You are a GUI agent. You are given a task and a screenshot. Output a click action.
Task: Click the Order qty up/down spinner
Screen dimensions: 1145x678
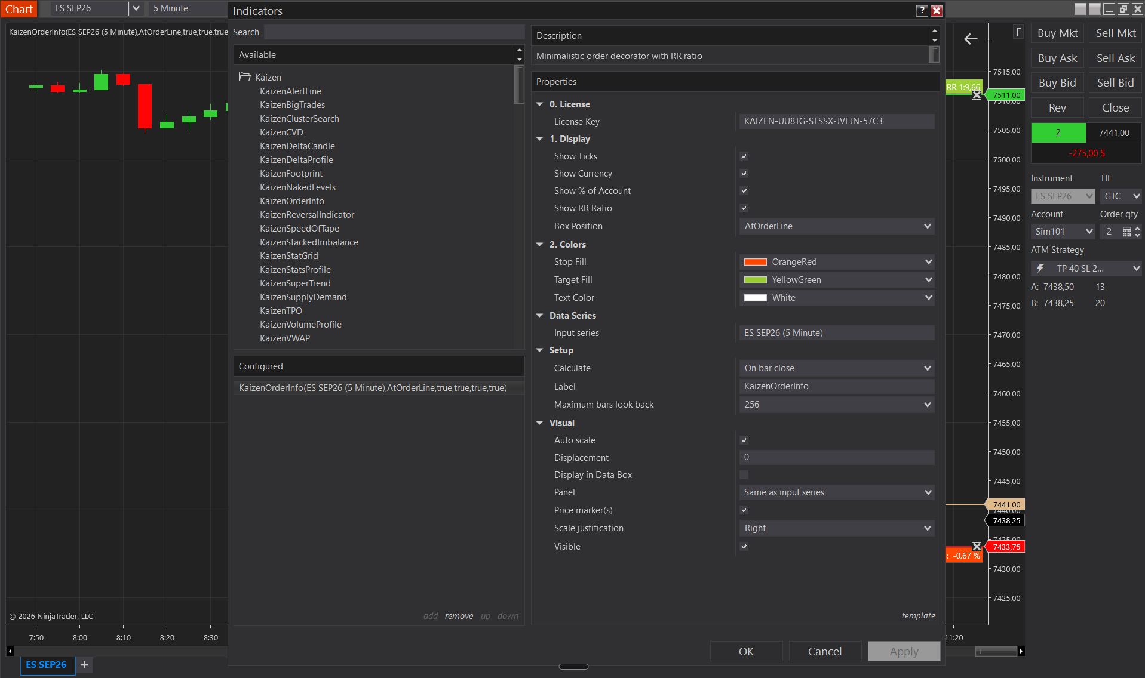point(1137,232)
